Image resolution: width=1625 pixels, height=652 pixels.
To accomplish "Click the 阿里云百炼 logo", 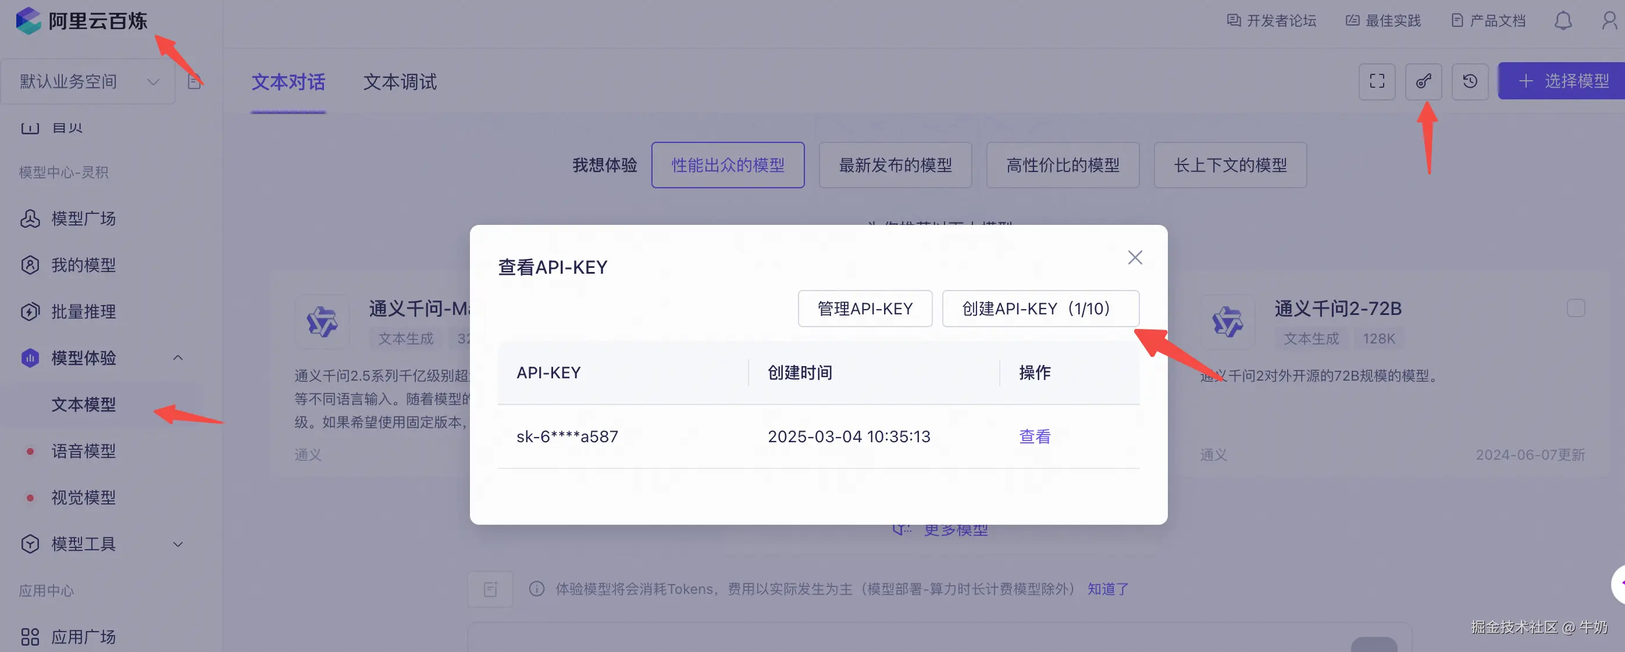I will pyautogui.click(x=81, y=20).
